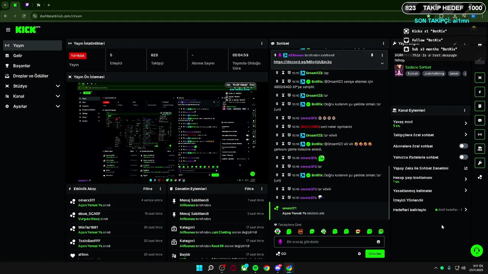Click the broadcast signal icon in right toolbar
The height and width of the screenshot is (274, 488).
[x=480, y=134]
